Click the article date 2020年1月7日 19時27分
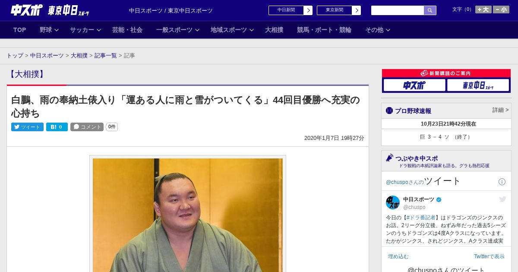518x272 pixels. click(x=334, y=138)
